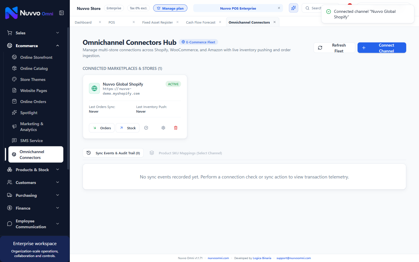This screenshot has width=419, height=262.
Task: Close the Cash Flow Forecast tab
Action: coord(220,22)
